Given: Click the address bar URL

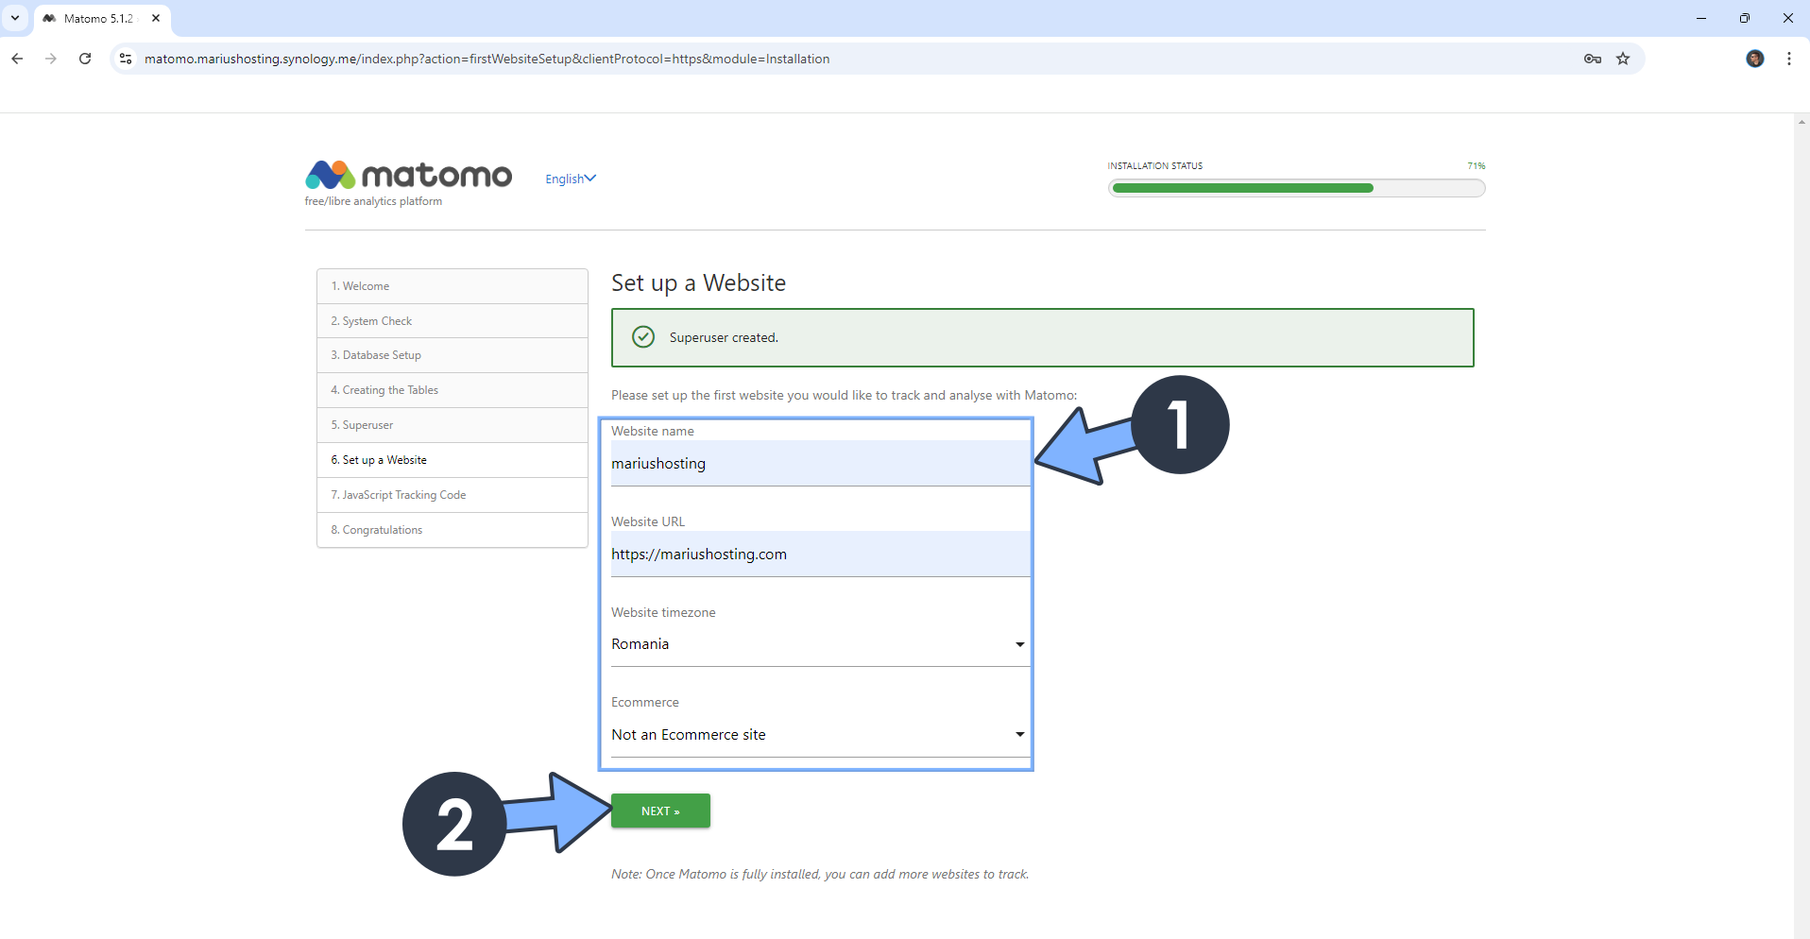Looking at the screenshot, I should coord(487,59).
